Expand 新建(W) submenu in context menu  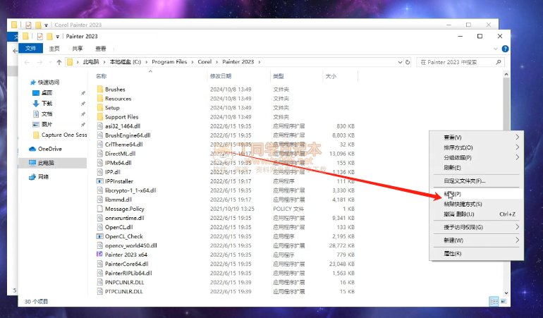click(x=477, y=240)
